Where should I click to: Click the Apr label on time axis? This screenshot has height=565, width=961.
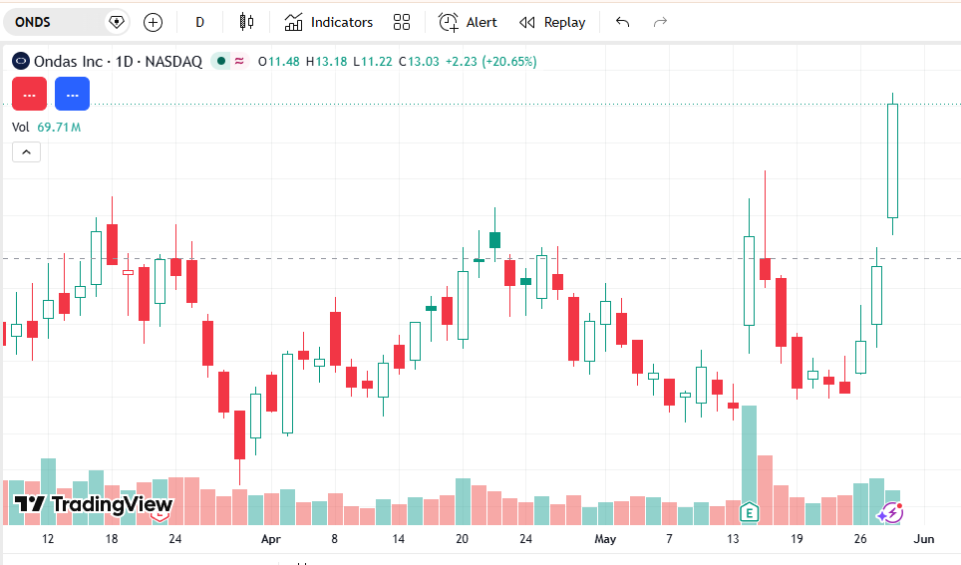(x=270, y=539)
